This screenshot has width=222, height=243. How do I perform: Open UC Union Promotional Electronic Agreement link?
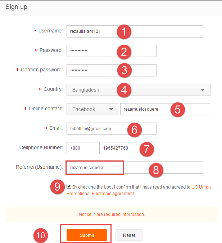coord(201,187)
